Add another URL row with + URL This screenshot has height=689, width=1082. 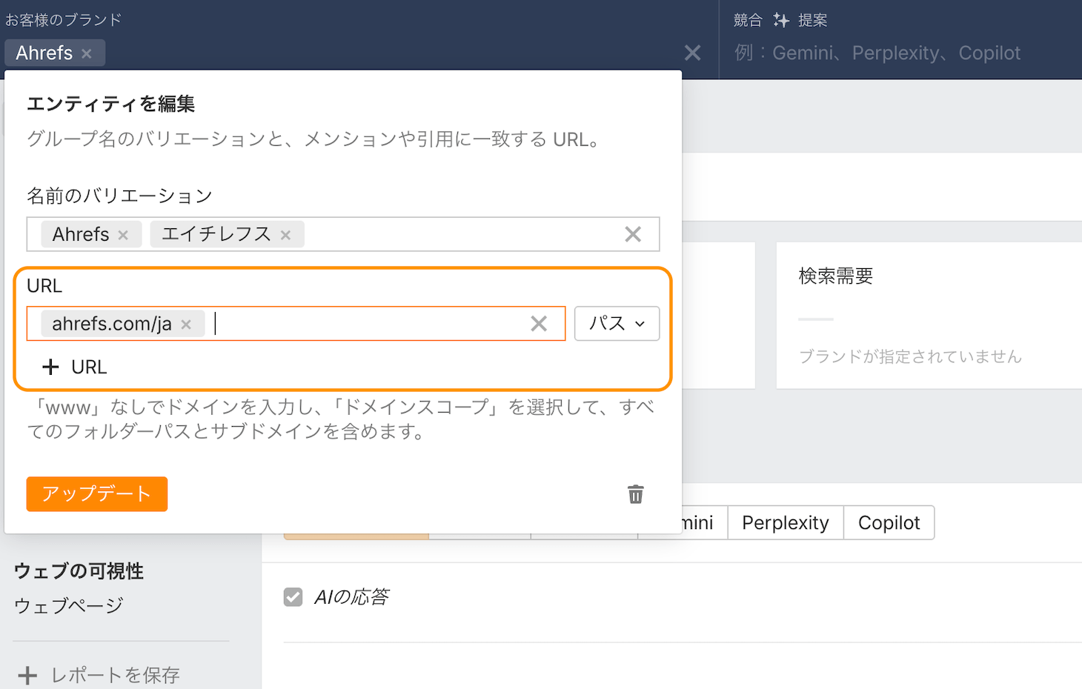click(75, 367)
